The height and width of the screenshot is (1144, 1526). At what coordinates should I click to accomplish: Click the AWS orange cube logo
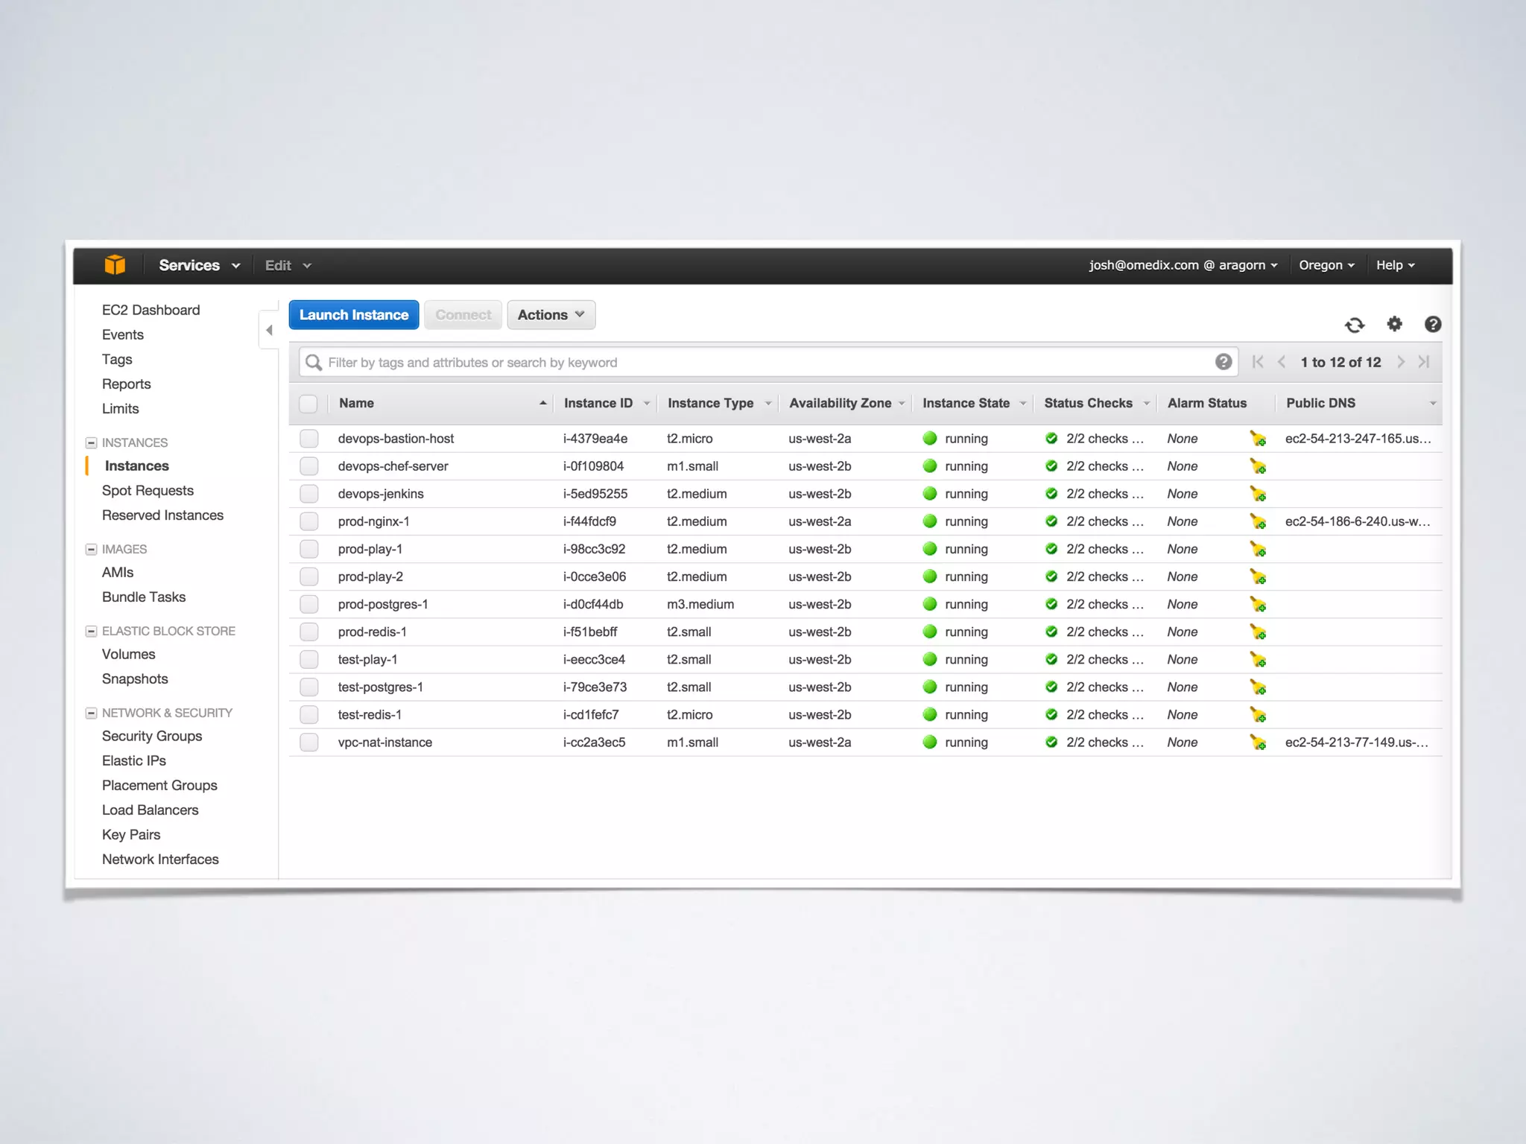(115, 264)
